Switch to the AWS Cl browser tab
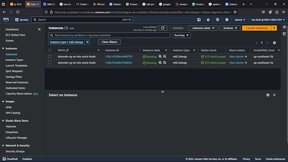The width and height of the screenshot is (288, 162). [49, 4]
